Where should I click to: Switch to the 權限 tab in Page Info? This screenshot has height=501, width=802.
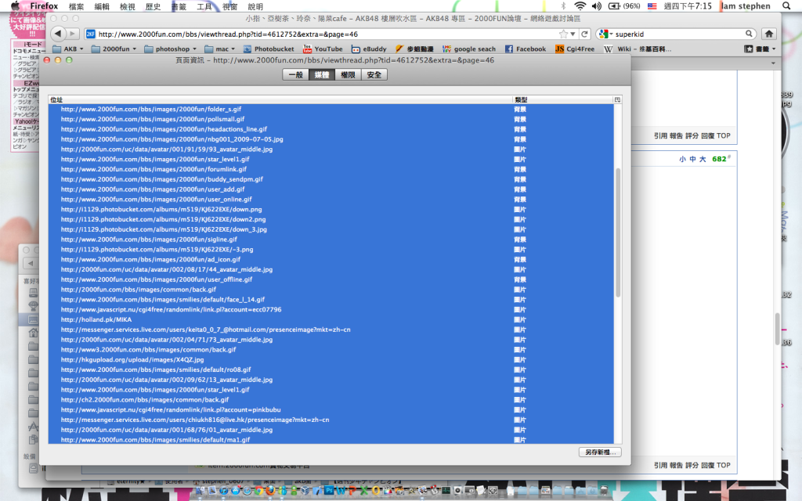point(348,75)
